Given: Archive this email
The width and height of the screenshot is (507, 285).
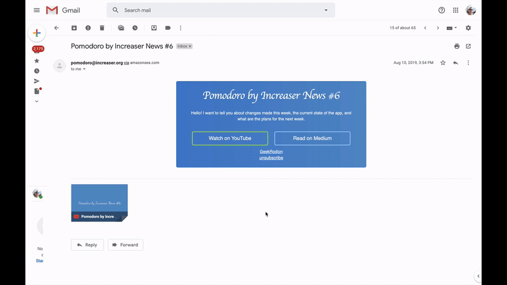Looking at the screenshot, I should coord(74,28).
